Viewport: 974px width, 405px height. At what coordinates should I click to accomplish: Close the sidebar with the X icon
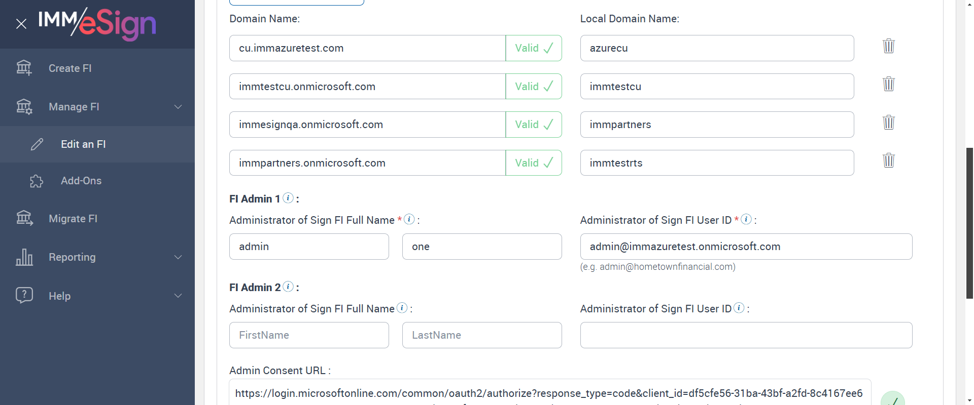pyautogui.click(x=21, y=24)
